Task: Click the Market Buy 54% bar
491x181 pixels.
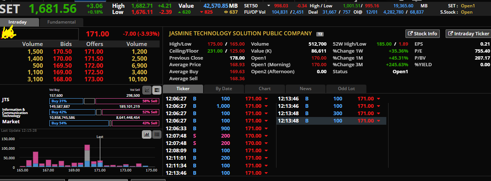Action: pyautogui.click(x=79, y=123)
